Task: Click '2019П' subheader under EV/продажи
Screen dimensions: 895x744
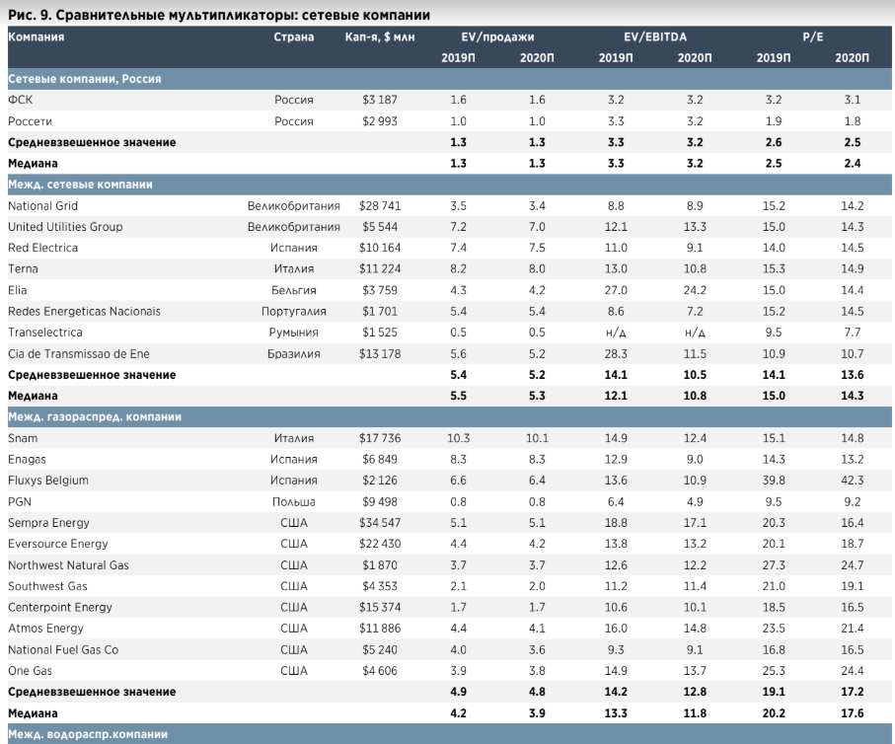Action: (458, 57)
